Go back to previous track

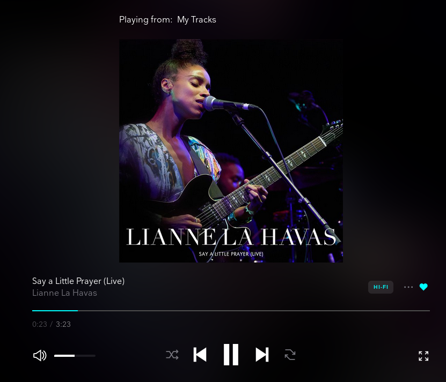[200, 355]
